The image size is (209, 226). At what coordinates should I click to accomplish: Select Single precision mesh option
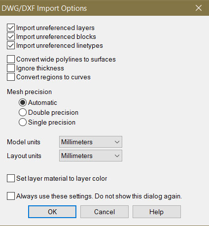[23, 122]
